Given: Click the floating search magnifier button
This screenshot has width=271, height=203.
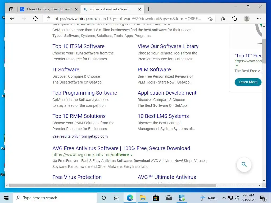Looking at the screenshot, I should [244, 164].
